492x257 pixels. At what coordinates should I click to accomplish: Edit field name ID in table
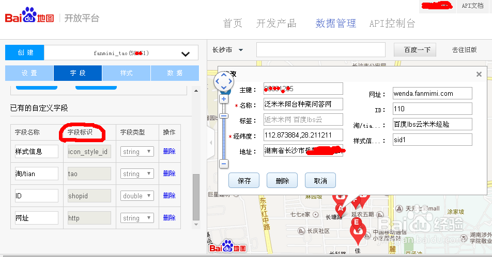[x=36, y=196]
